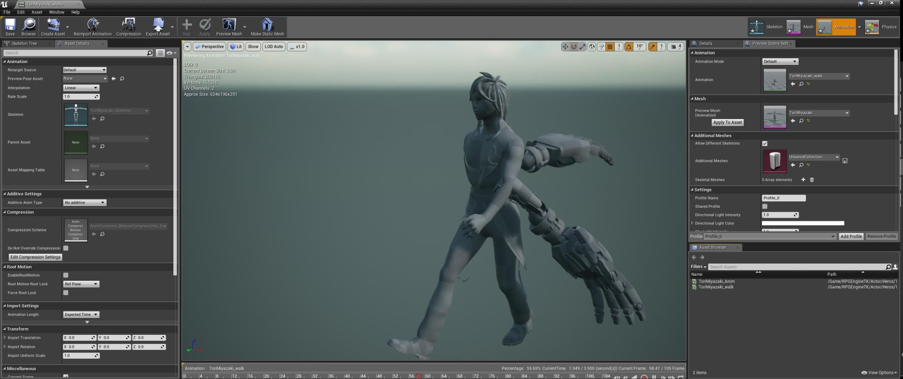Open the File menu

pyautogui.click(x=7, y=12)
